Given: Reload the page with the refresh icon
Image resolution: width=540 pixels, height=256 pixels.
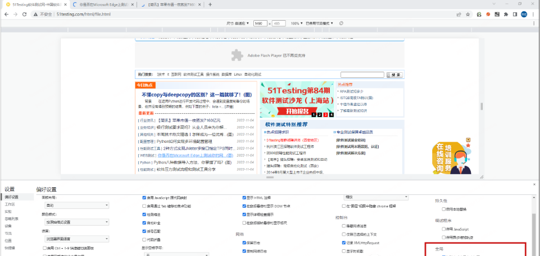Looking at the screenshot, I should coord(25,15).
